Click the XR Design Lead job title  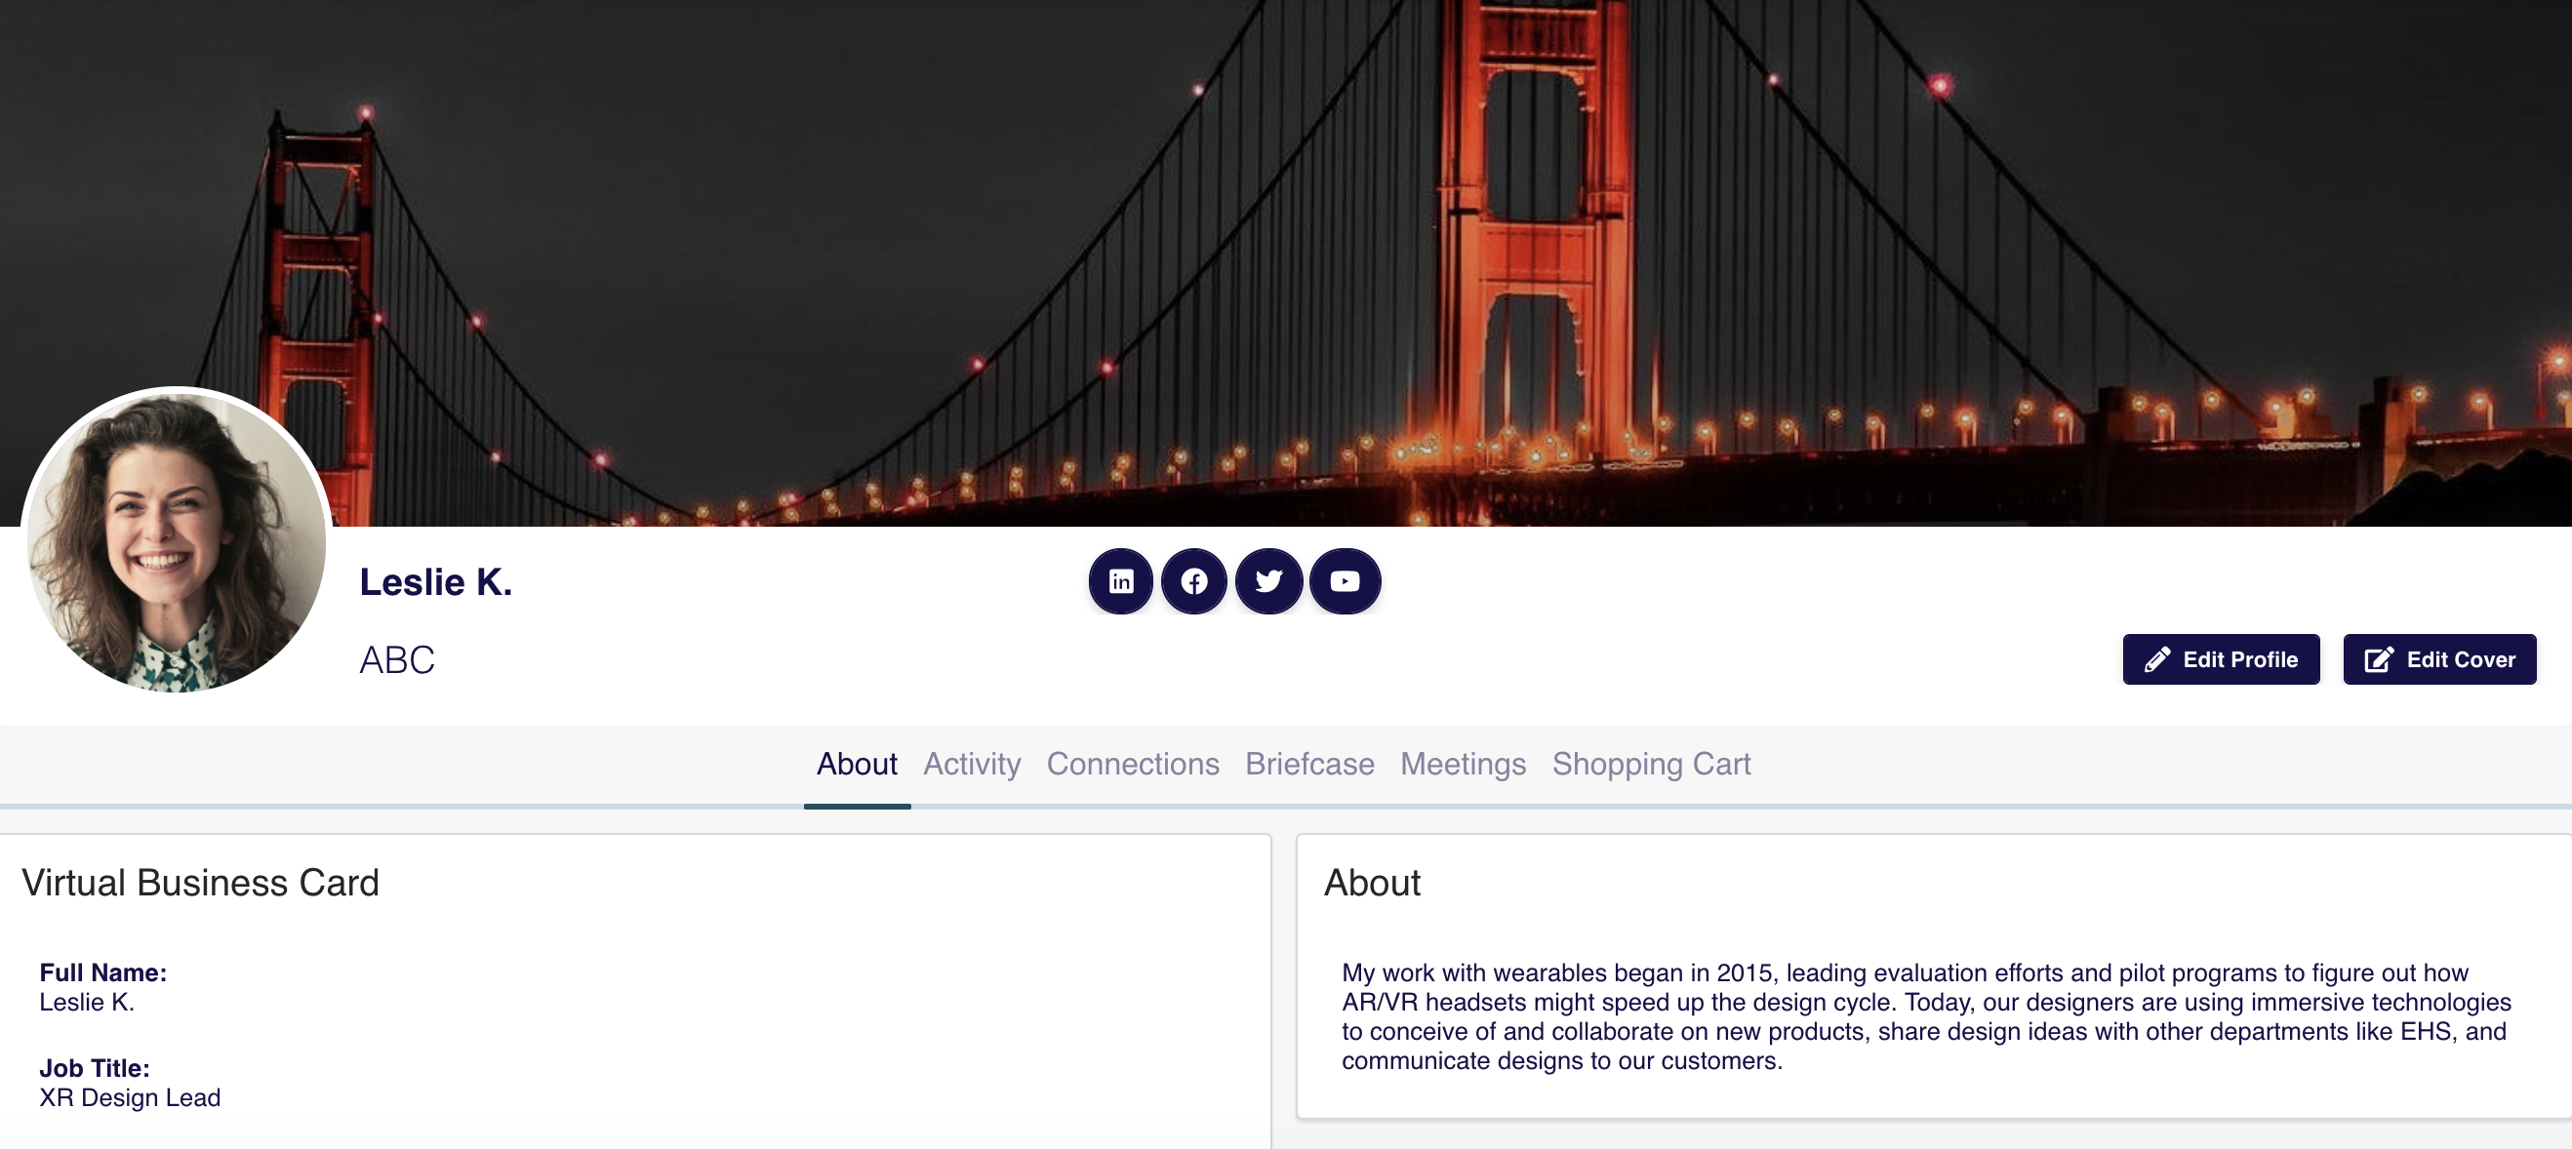(x=130, y=1097)
